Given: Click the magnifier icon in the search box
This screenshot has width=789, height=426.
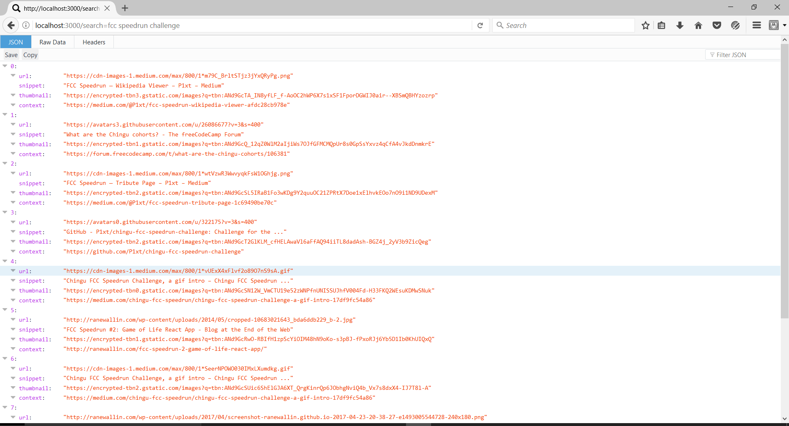Looking at the screenshot, I should [500, 25].
